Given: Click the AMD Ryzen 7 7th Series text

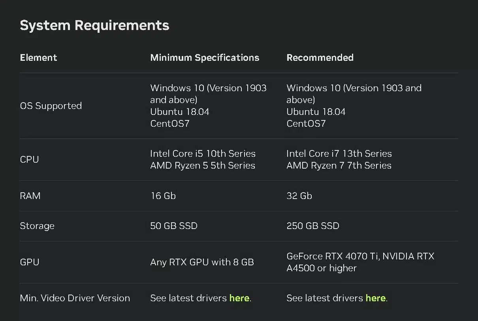Looking at the screenshot, I should (x=339, y=166).
